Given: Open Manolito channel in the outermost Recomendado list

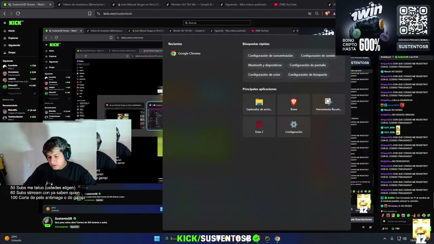Looking at the screenshot, I should [x=19, y=111].
